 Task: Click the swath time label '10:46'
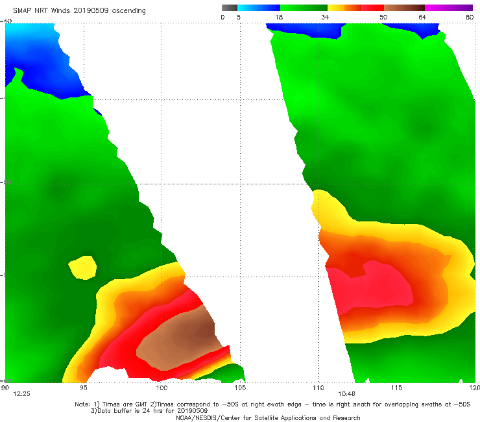[x=346, y=394]
